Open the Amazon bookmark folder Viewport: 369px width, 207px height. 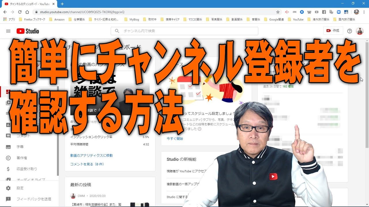pos(57,20)
